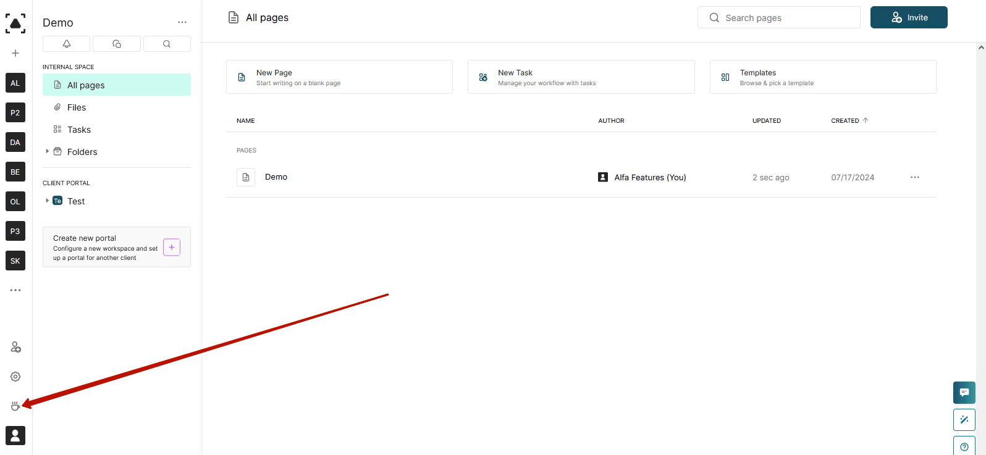This screenshot has height=455, width=986.
Task: Click the New Page card
Action: [x=339, y=77]
